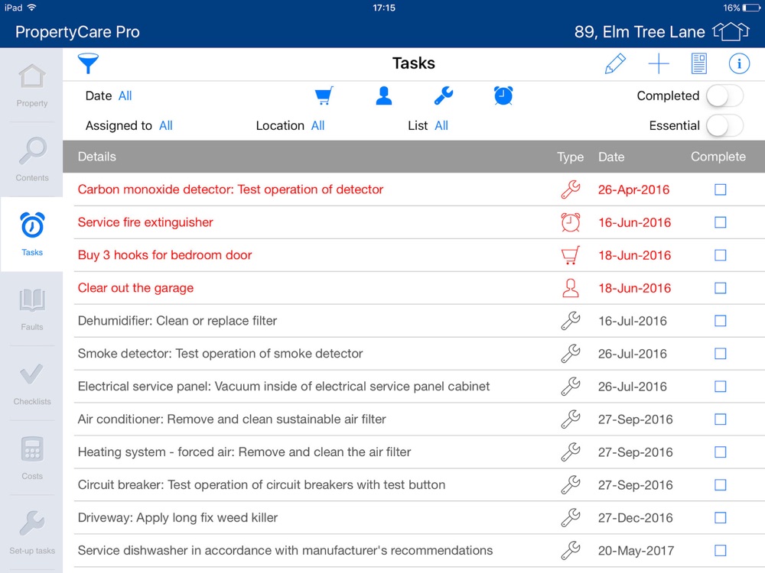The image size is (765, 573).
Task: Mark Buy 3 hooks task complete
Action: 720,255
